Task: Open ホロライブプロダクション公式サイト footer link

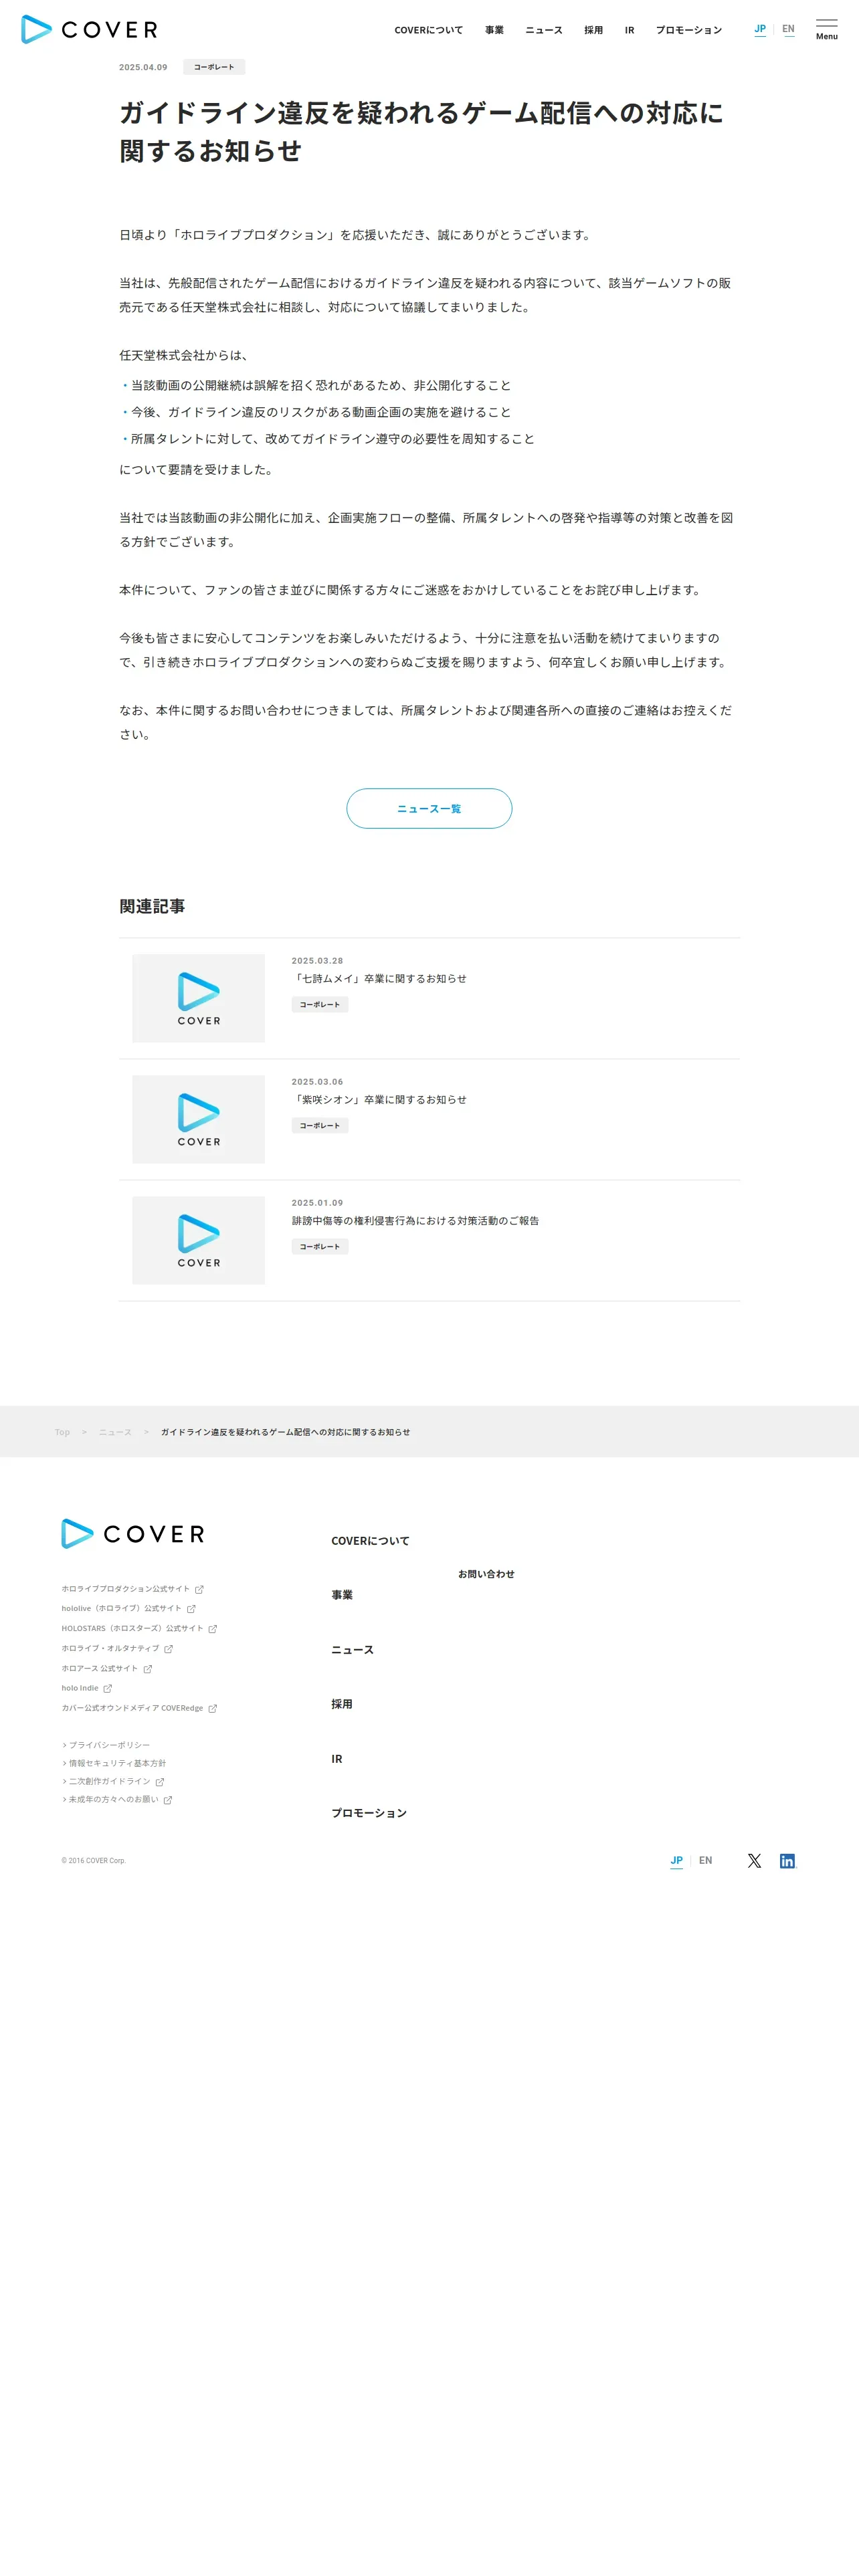Action: tap(132, 1588)
